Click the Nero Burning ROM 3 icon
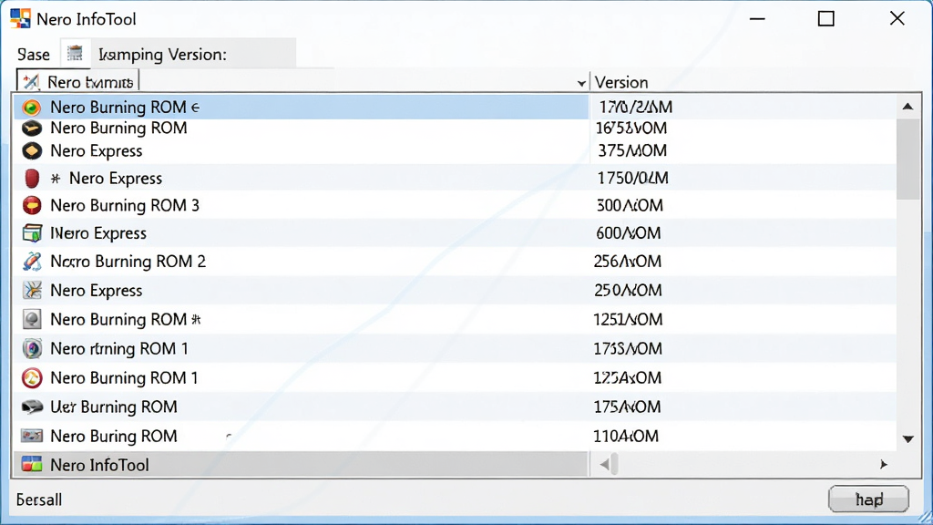The width and height of the screenshot is (933, 525). click(32, 205)
